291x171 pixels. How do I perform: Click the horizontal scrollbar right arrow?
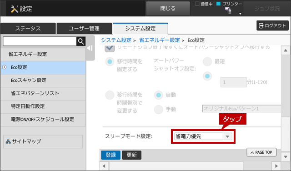pos(276,166)
